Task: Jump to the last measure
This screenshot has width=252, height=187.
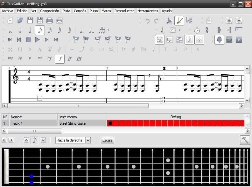Action: tap(56, 40)
